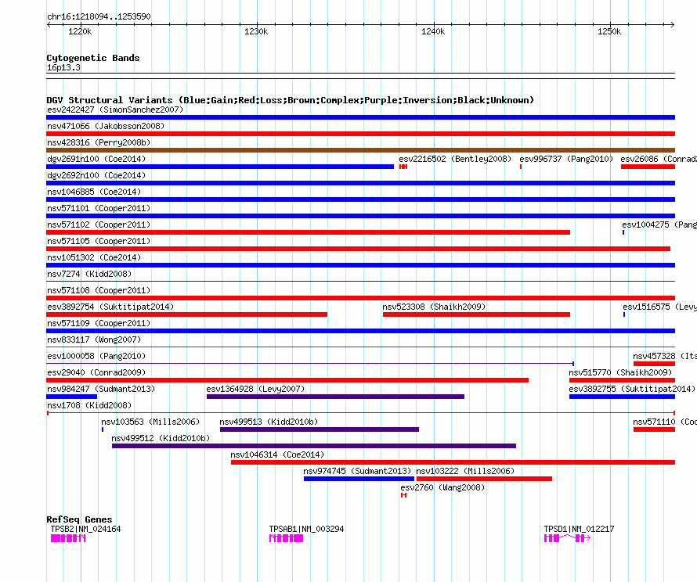Click the TPSB2|NM_024164 gene label
Image resolution: width=697 pixels, height=582 pixels.
[x=86, y=529]
